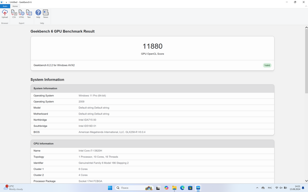Viewport: 308px width, 192px height.
Task: Switch input language via РУС indicator
Action: coord(270,188)
